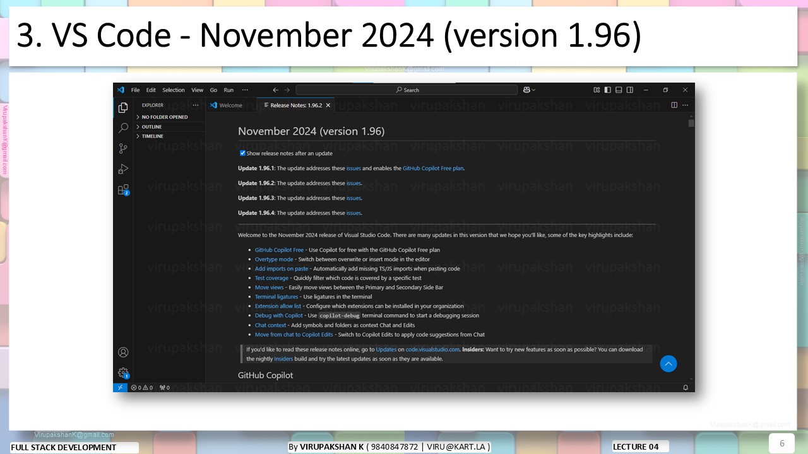Open the File menu
The width and height of the screenshot is (808, 454).
tap(135, 90)
